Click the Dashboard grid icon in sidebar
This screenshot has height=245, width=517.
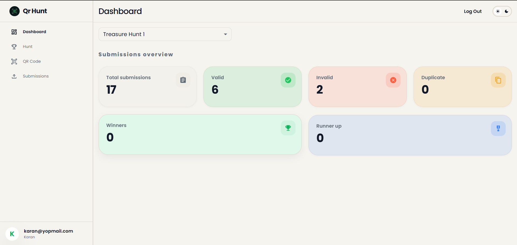[14, 32]
